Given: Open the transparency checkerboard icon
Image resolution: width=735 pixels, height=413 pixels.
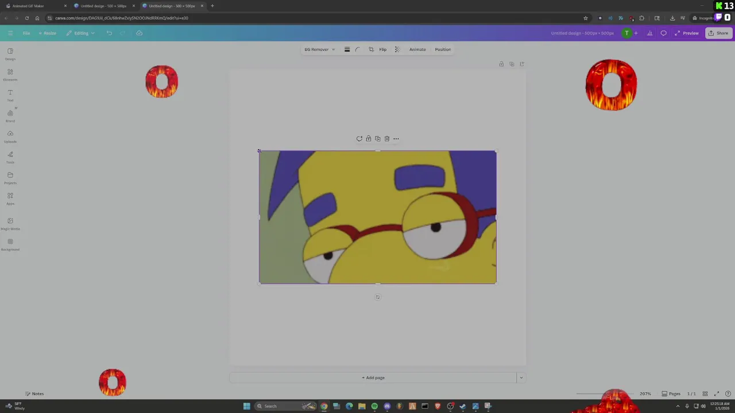Looking at the screenshot, I should coord(397,49).
